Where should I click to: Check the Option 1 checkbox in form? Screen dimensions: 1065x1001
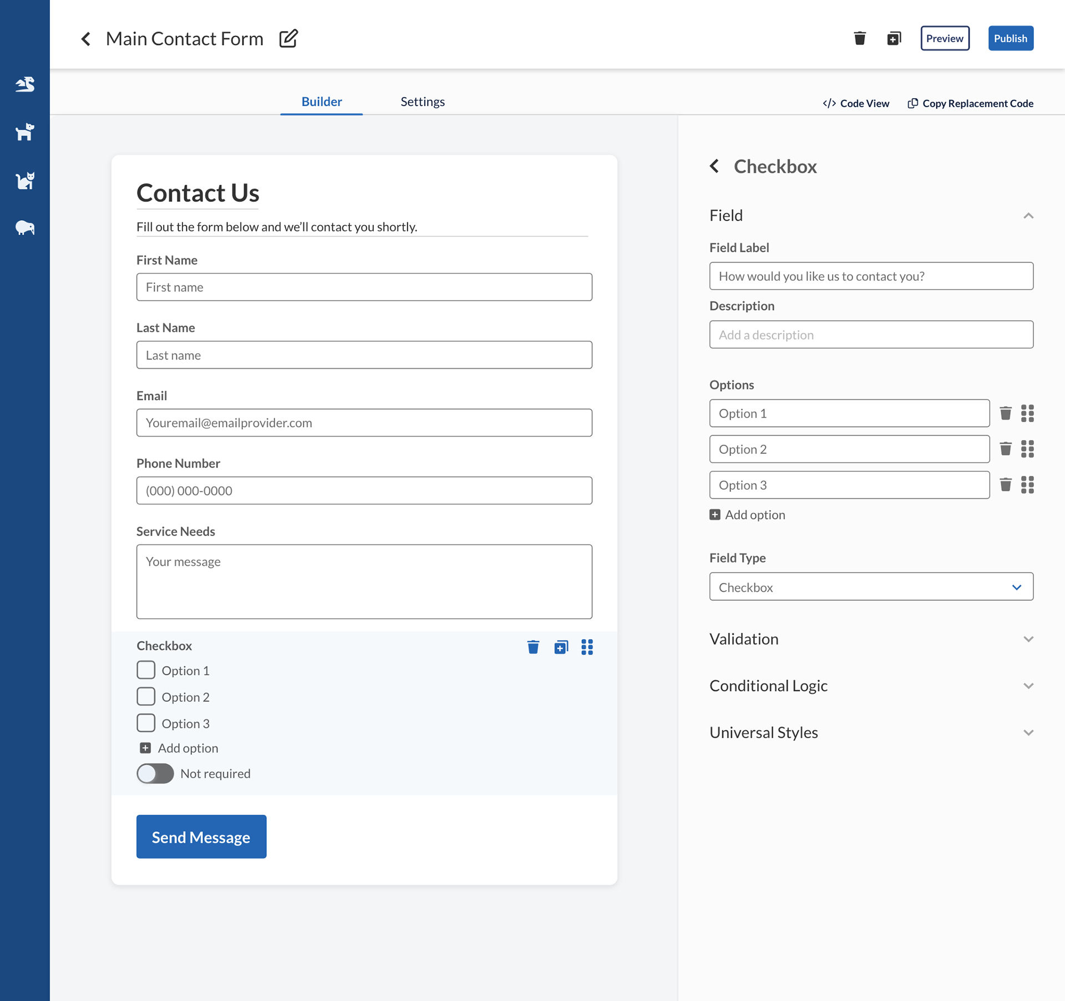[x=146, y=670]
